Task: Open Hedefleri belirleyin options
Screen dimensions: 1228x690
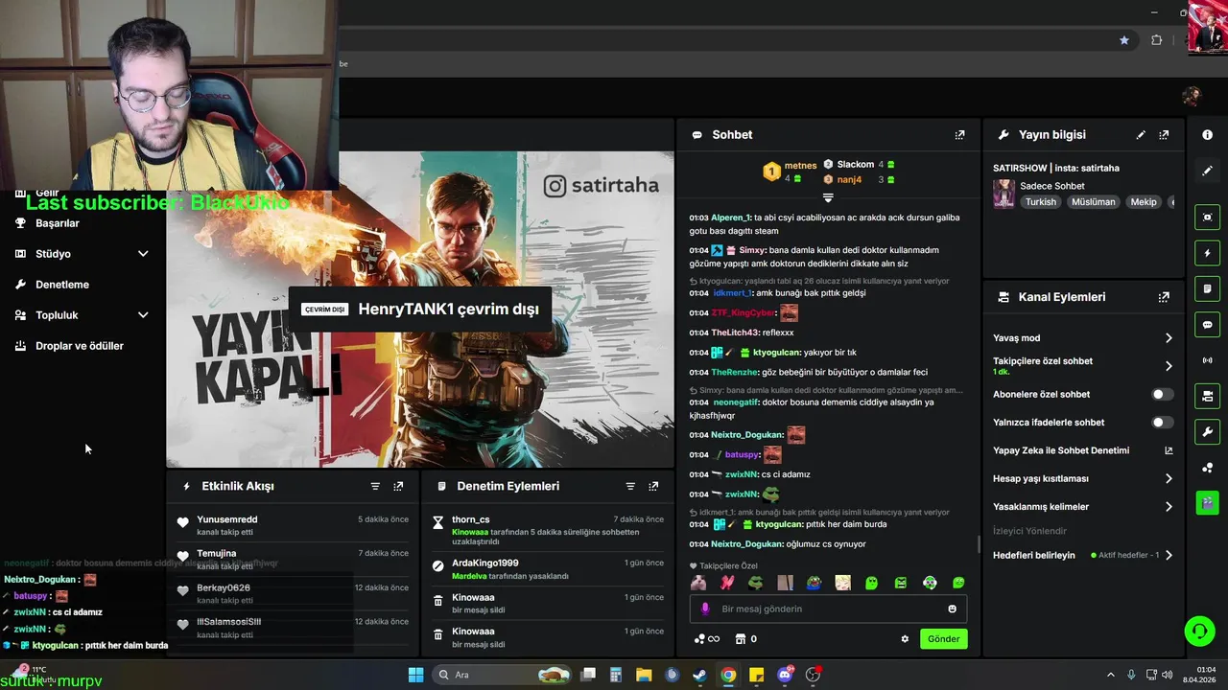Action: coord(1083,555)
